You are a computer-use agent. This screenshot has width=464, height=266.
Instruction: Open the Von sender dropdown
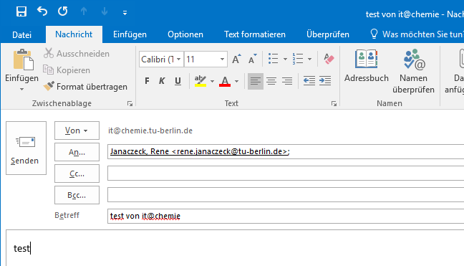[77, 130]
